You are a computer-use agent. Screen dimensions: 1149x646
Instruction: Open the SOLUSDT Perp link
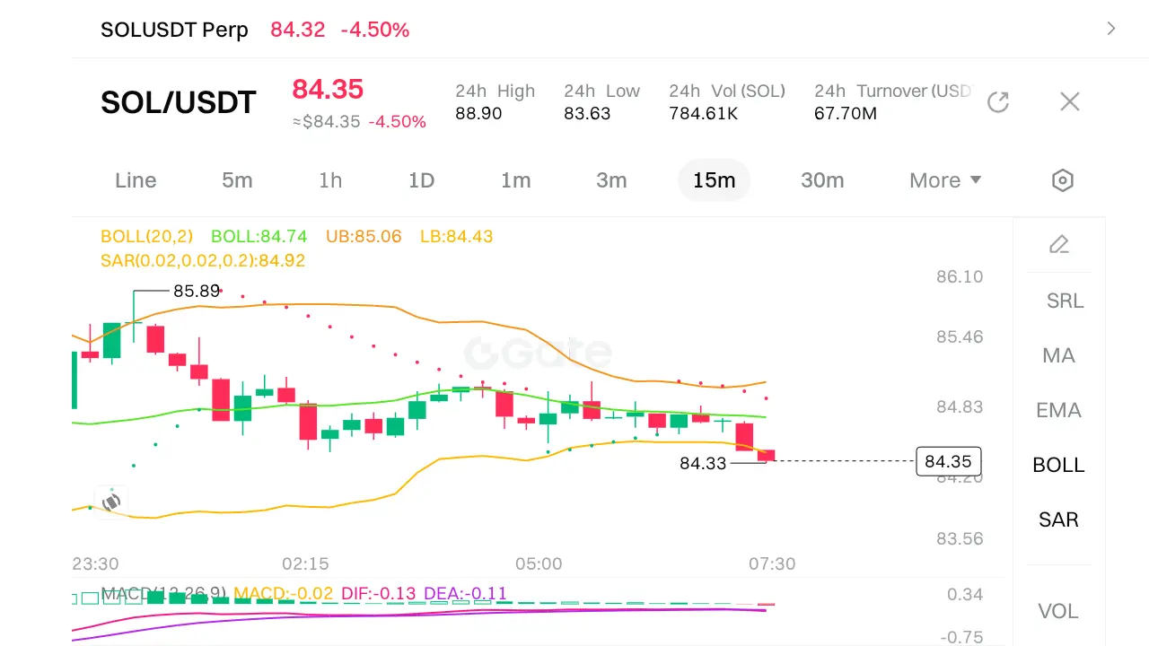click(x=174, y=30)
